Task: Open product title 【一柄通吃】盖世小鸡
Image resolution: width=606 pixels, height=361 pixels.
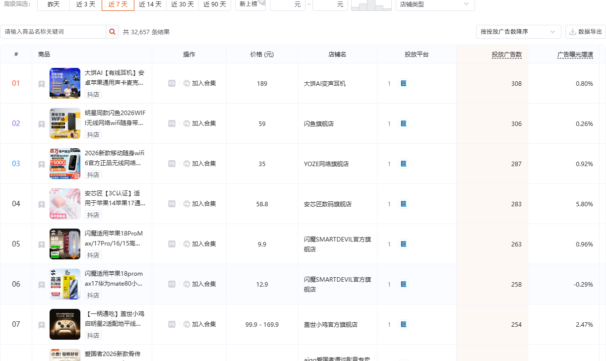Action: (x=115, y=318)
